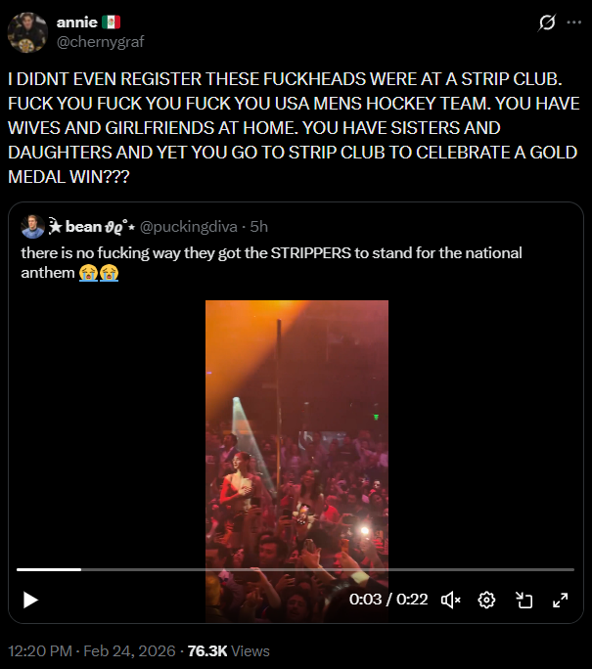The image size is (592, 669).
Task: Click the 12:20 PM Feb 24, 2026 timestamp
Action: (x=92, y=651)
